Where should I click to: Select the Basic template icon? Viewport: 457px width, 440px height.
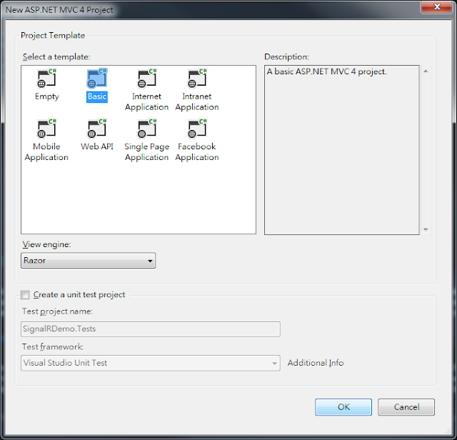coord(97,79)
